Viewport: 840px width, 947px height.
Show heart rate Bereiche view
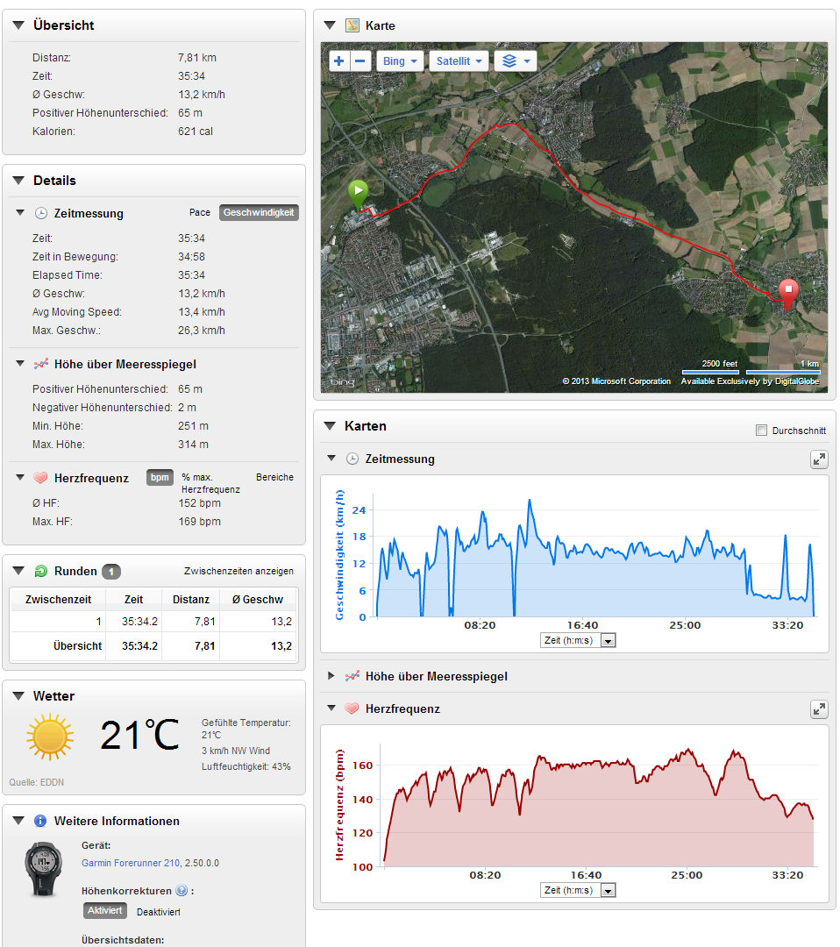(x=274, y=478)
